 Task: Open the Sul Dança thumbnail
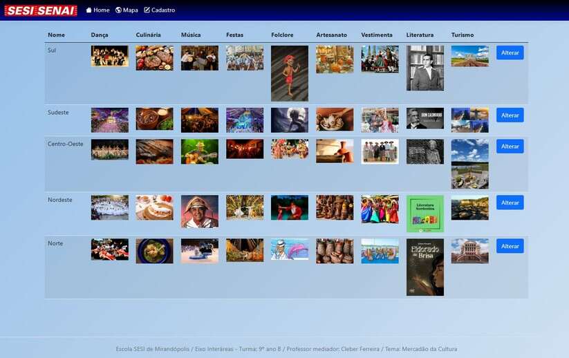click(x=110, y=56)
